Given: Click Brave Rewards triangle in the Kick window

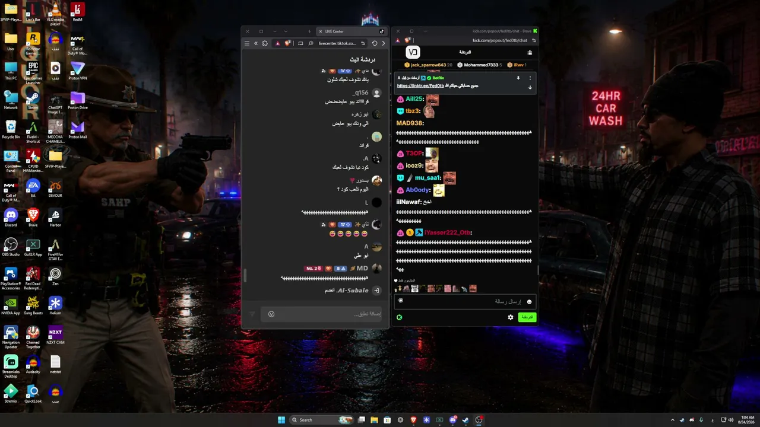Looking at the screenshot, I should [398, 40].
